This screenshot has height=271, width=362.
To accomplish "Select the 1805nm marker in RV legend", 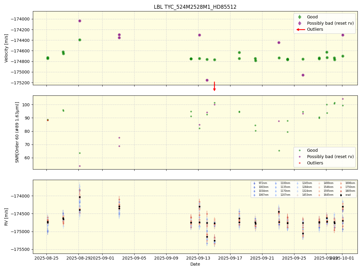I will [x=341, y=191].
